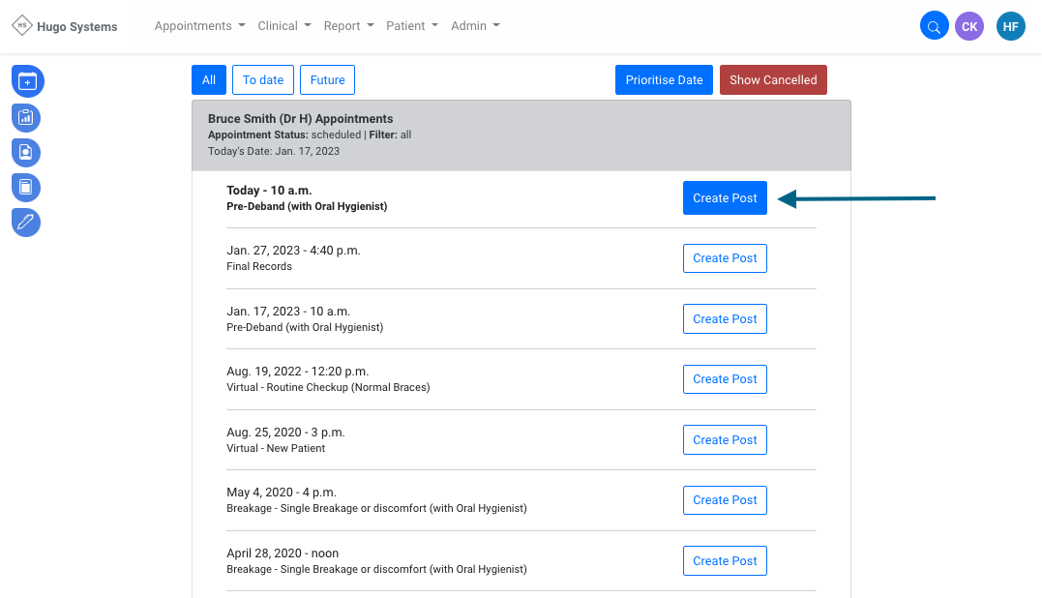Viewport: 1042px width, 598px height.
Task: Create Post for today's Pre-Deband appointment
Action: coord(725,198)
